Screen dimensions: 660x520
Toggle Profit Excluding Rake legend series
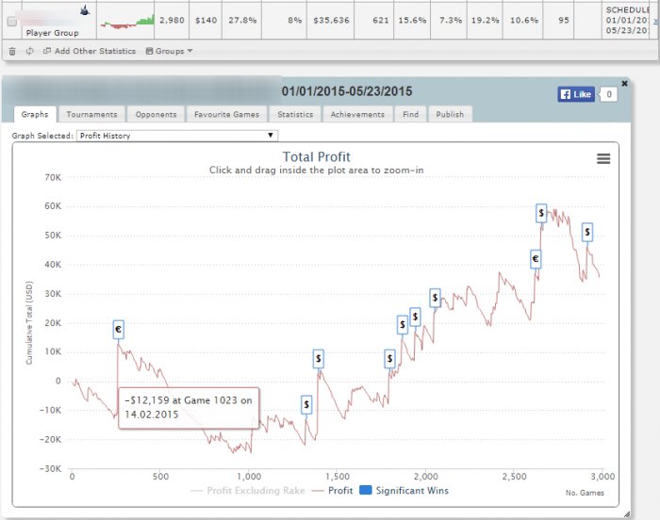[247, 491]
